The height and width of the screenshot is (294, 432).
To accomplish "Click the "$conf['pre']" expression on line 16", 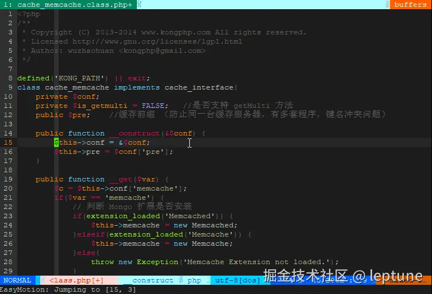I will click(x=142, y=152).
